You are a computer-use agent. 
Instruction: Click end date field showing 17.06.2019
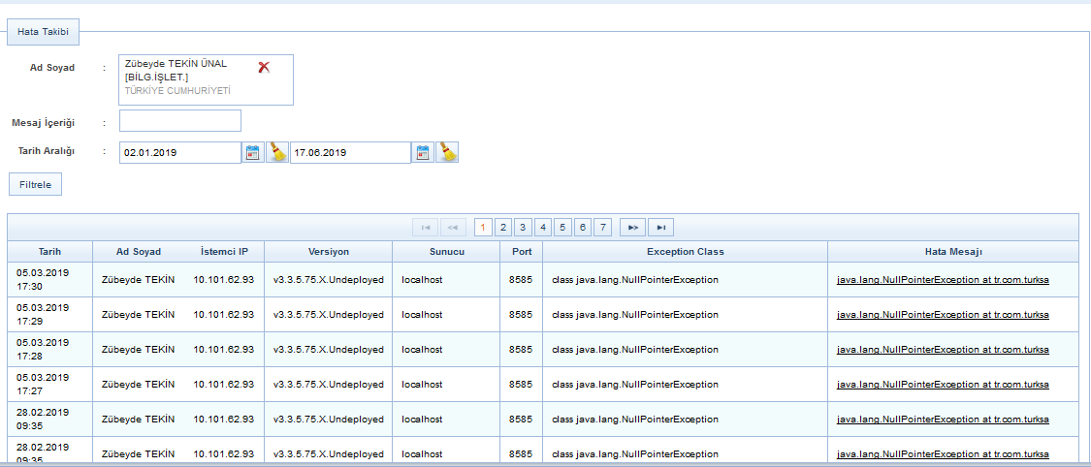(349, 153)
